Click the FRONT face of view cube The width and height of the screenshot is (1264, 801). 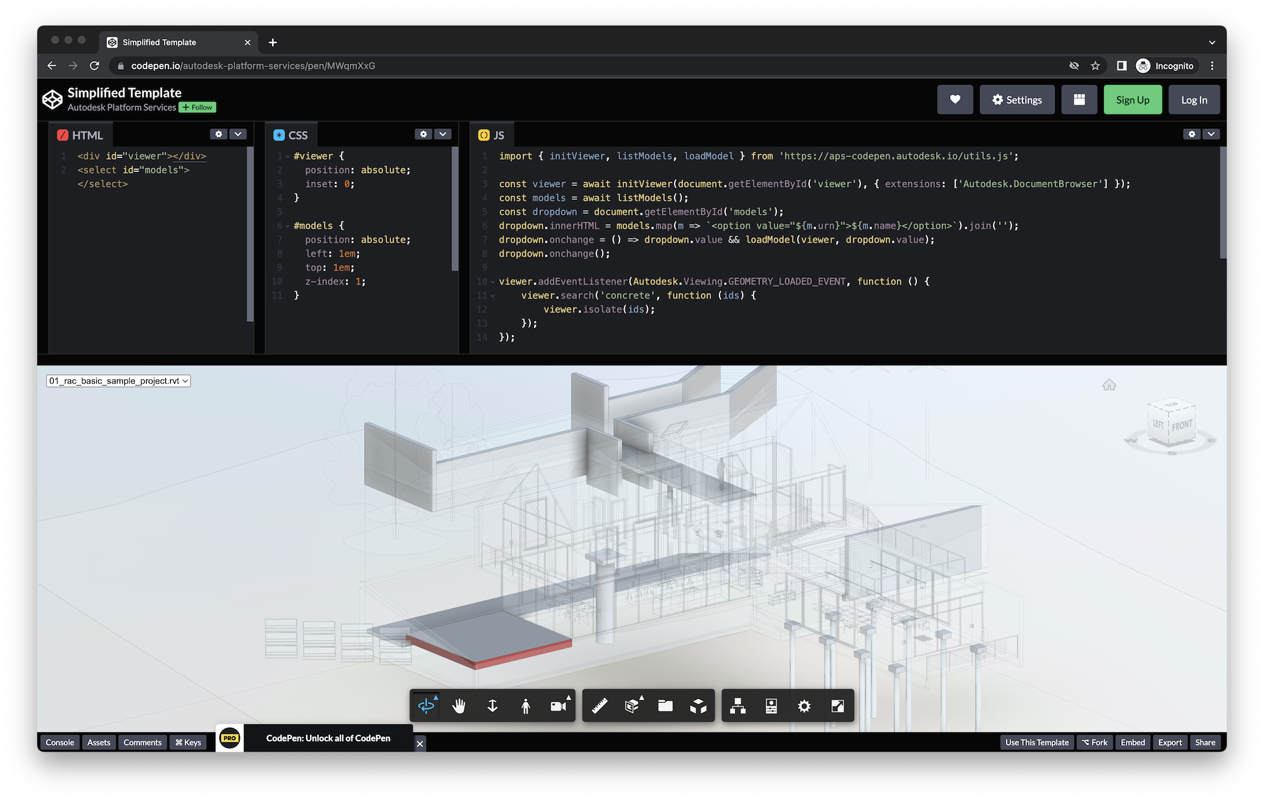(x=1182, y=425)
